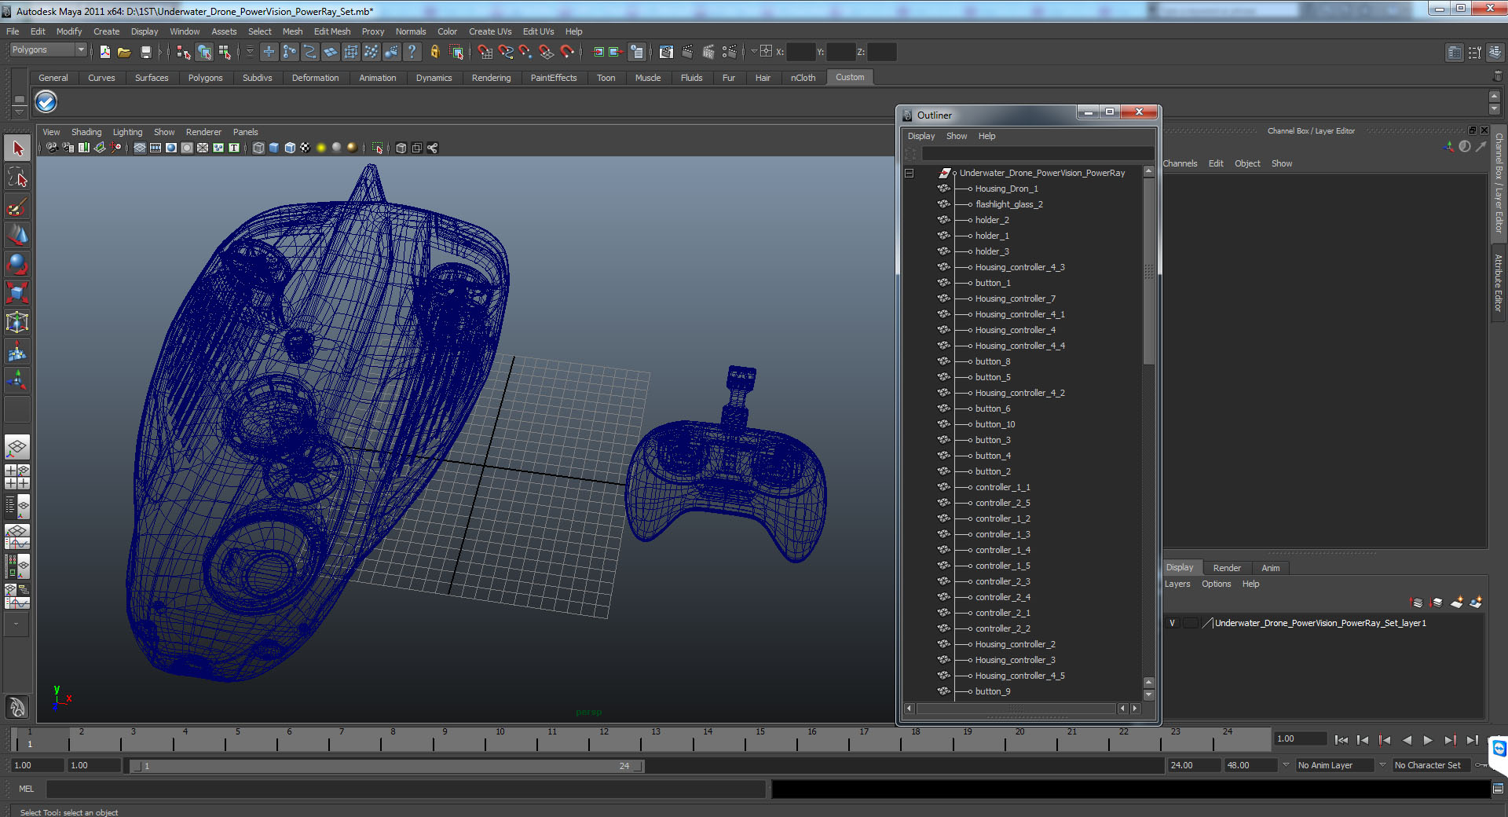The image size is (1508, 817).
Task: Open the Render View clapperboard icon
Action: coord(667,52)
